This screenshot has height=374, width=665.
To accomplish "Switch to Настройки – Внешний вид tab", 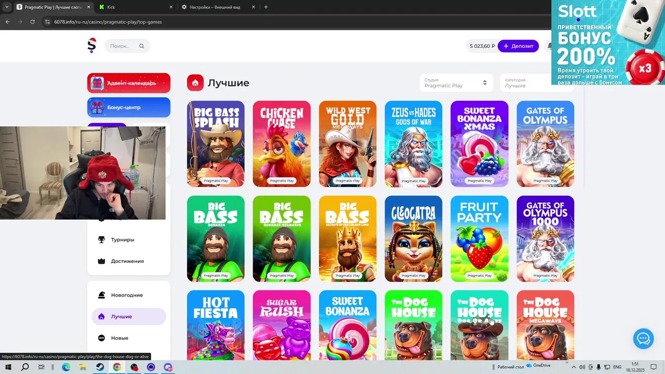I will click(218, 7).
